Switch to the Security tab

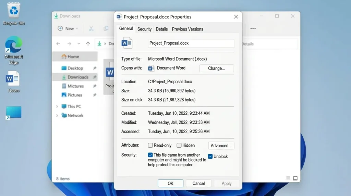point(144,29)
